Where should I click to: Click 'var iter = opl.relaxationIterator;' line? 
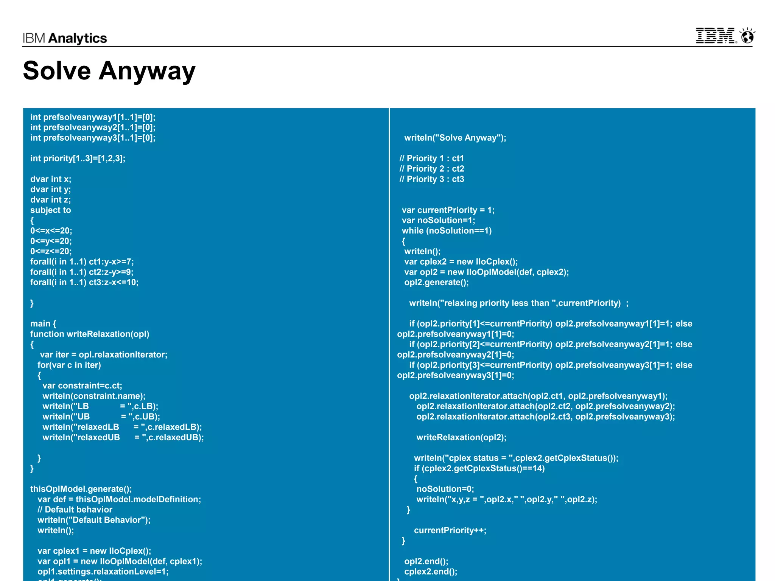click(104, 355)
